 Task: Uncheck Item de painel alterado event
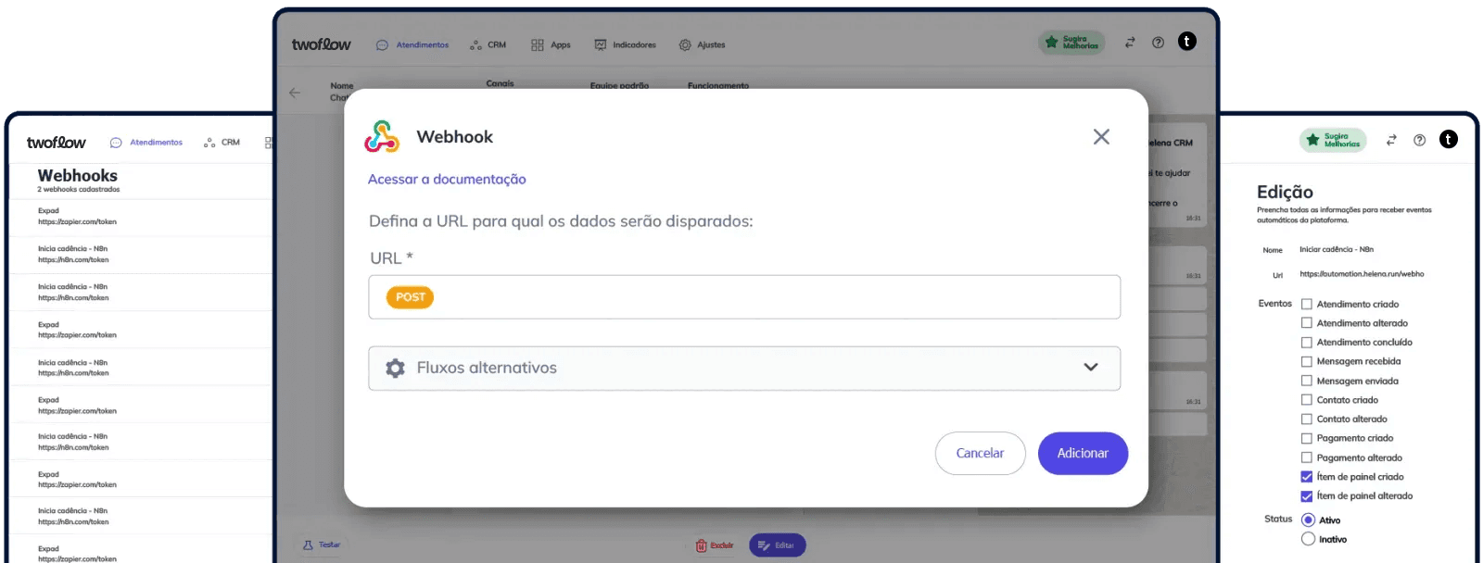1307,496
